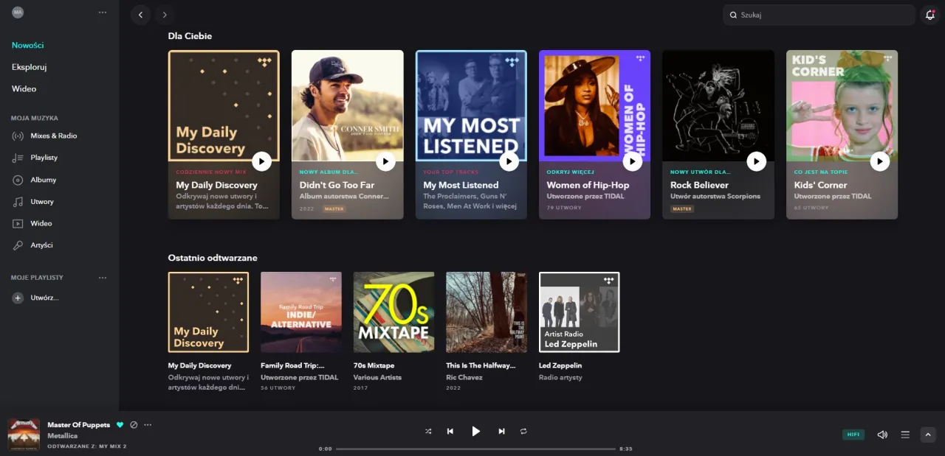Open the menu beside Moje Playlisty
This screenshot has width=945, height=456.
pos(103,278)
